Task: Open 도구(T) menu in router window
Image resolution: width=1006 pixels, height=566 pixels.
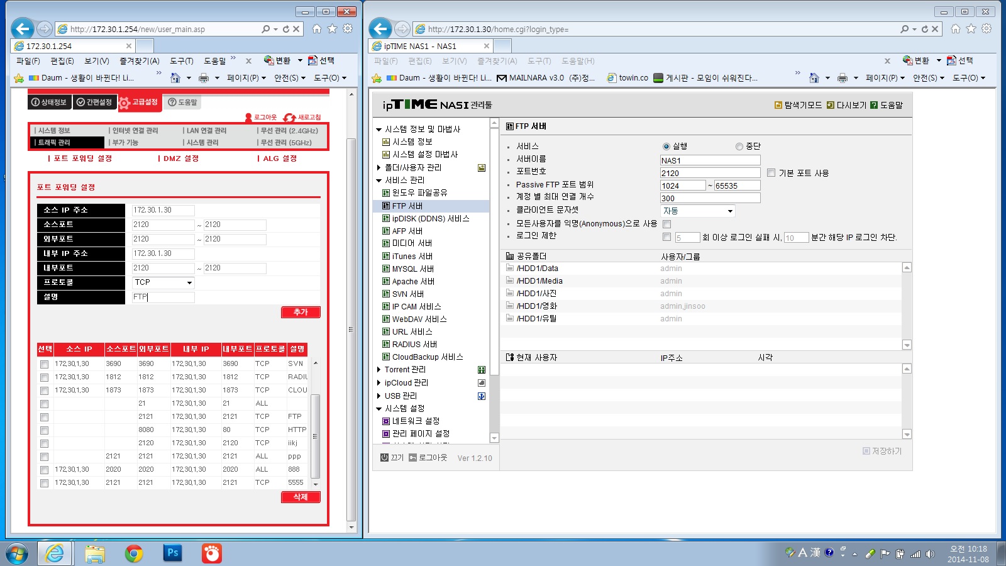Action: pyautogui.click(x=182, y=61)
